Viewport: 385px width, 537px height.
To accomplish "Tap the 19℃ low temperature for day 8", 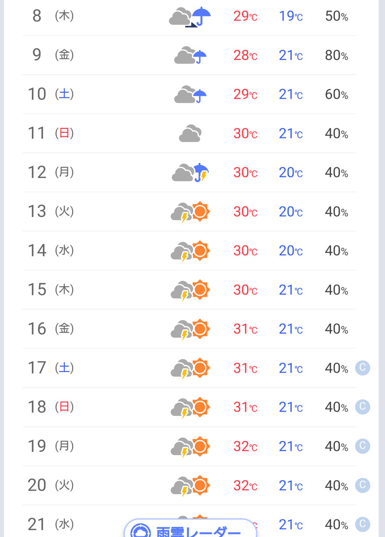I will coord(291,17).
